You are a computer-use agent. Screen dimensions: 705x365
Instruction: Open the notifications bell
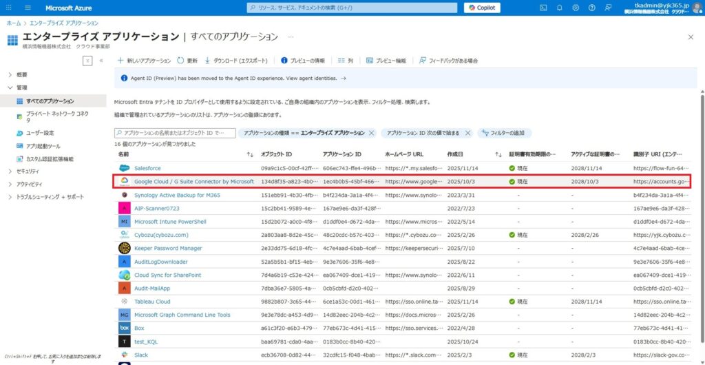pyautogui.click(x=560, y=8)
